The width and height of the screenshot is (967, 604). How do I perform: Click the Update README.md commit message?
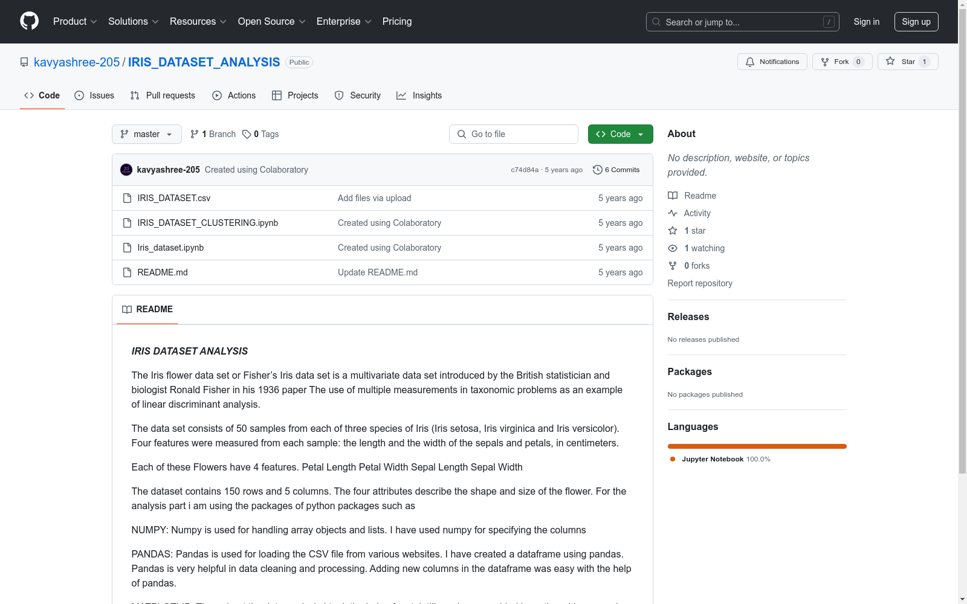(x=378, y=272)
